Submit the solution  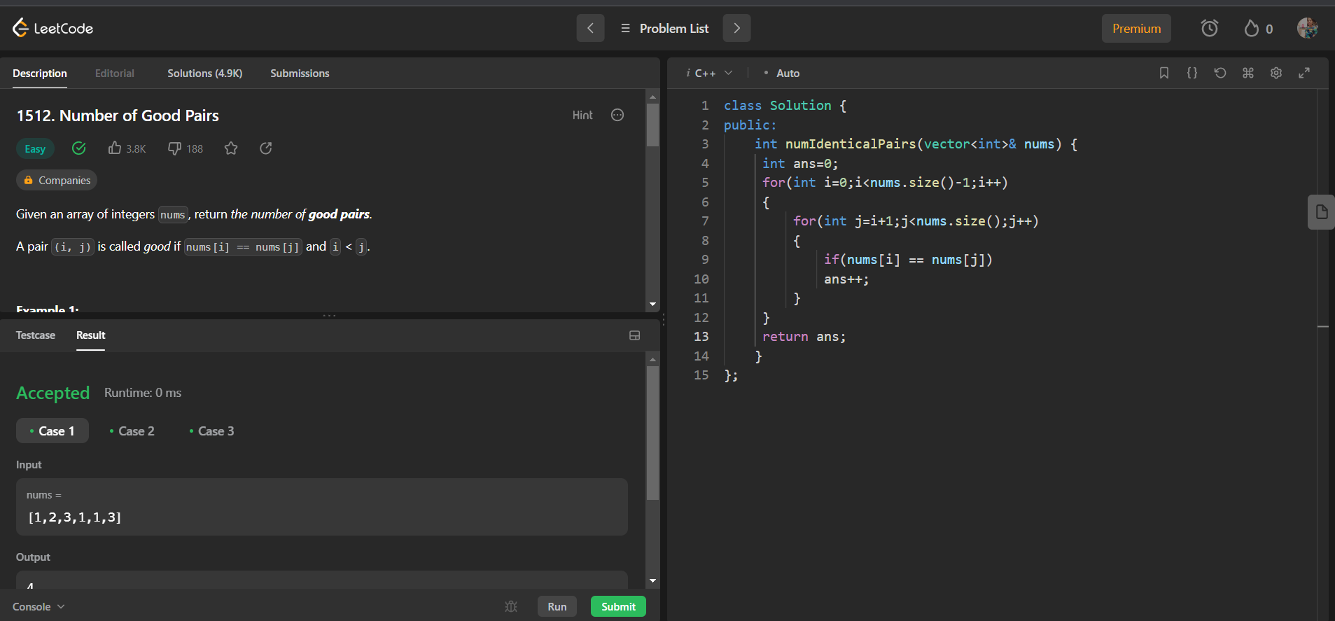(x=618, y=606)
